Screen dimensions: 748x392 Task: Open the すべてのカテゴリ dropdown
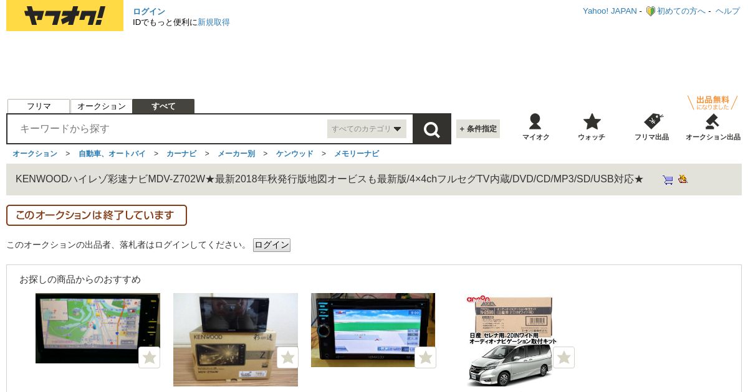(367, 129)
